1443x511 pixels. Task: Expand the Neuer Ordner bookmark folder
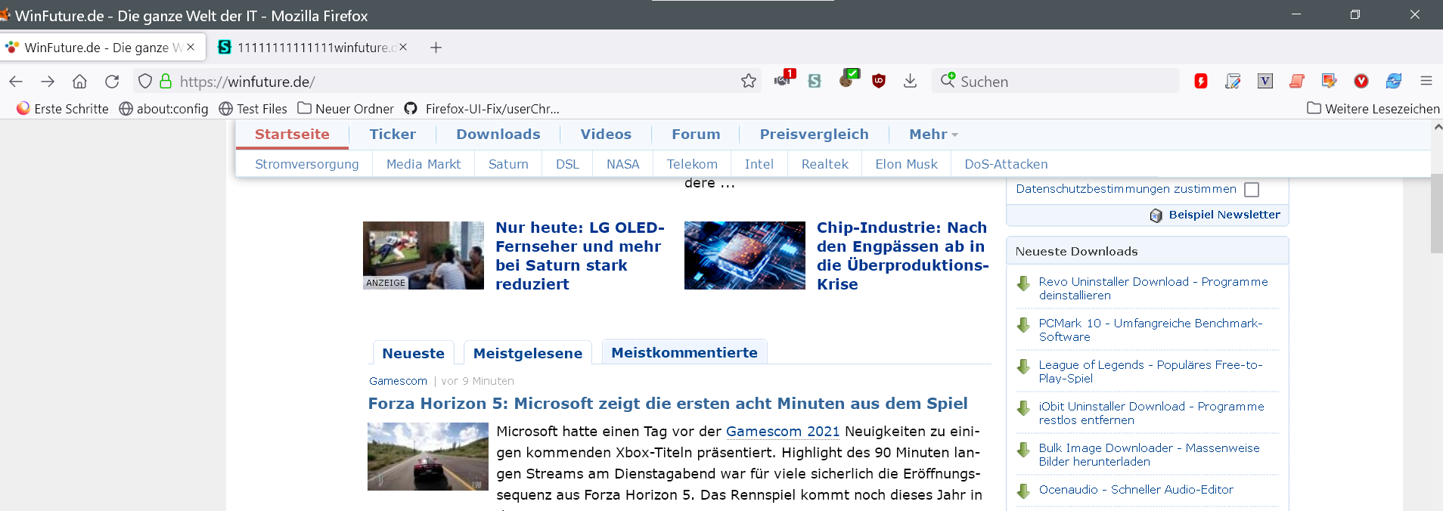click(x=346, y=109)
